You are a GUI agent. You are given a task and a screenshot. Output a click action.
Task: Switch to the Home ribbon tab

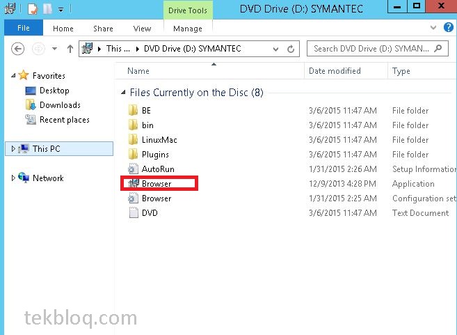[63, 29]
